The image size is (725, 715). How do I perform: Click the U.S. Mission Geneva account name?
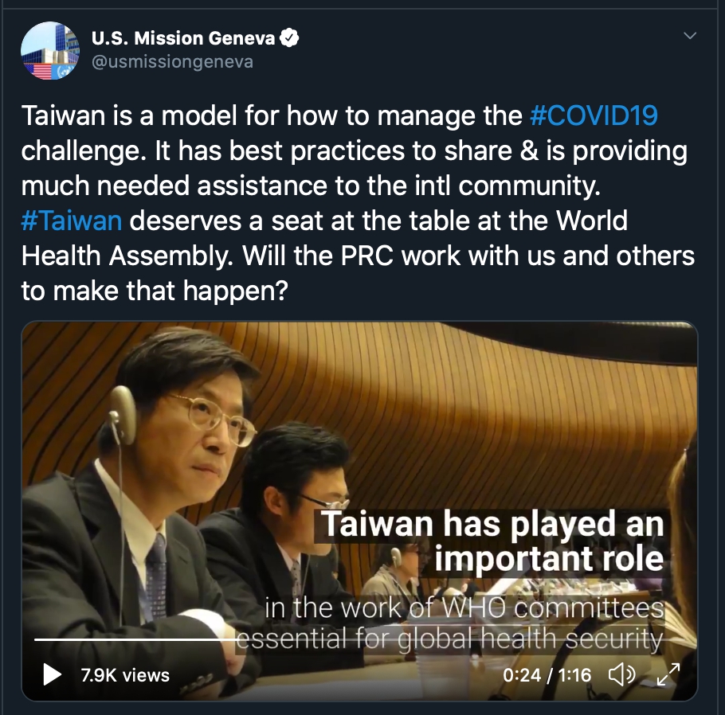183,38
